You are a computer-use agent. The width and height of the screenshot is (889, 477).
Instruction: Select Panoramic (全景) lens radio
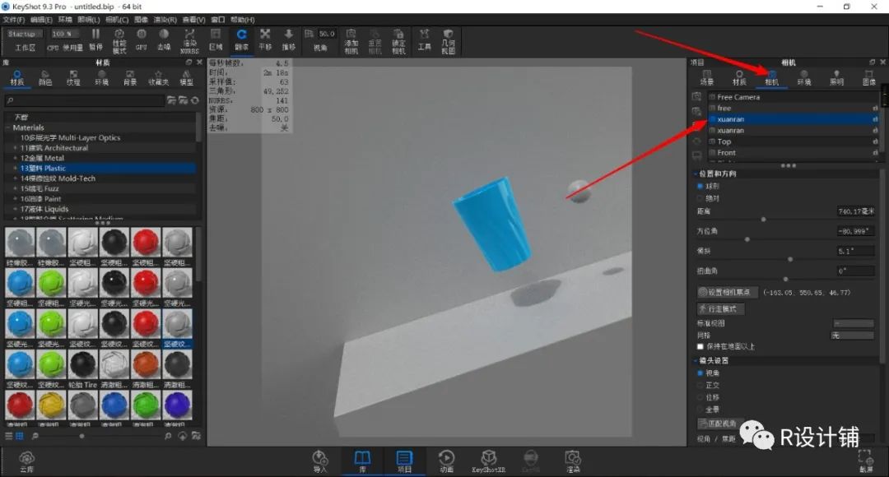pyautogui.click(x=700, y=409)
